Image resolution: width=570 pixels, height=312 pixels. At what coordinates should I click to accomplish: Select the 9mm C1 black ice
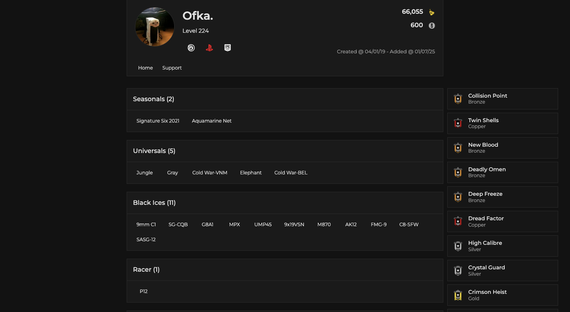[x=146, y=224]
